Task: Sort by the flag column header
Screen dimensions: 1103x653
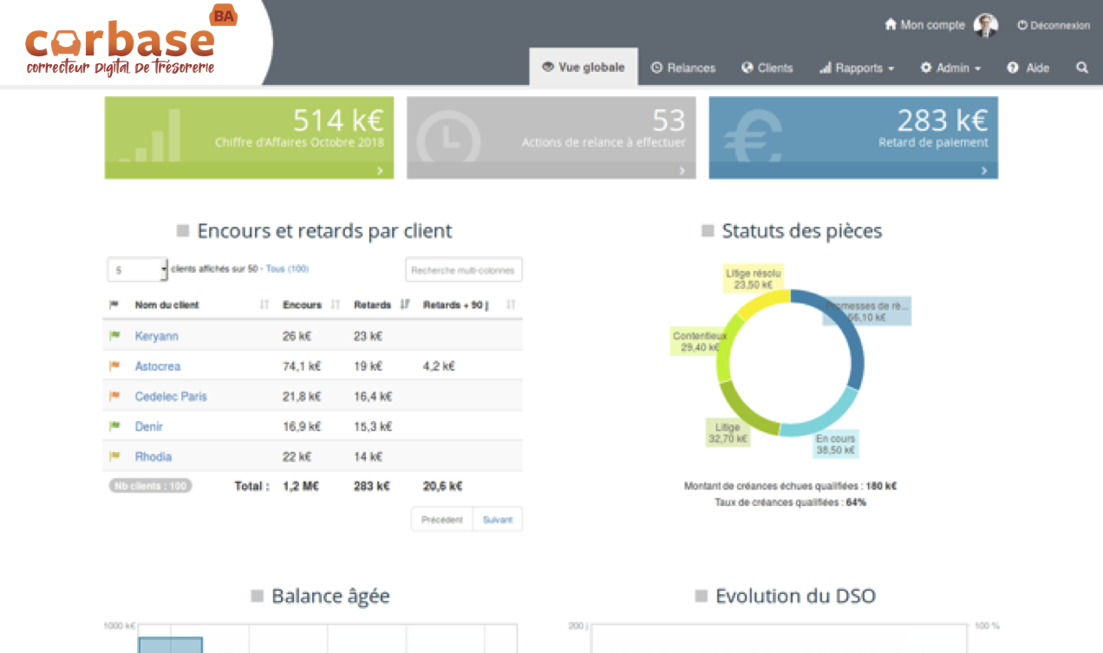Action: coord(114,305)
